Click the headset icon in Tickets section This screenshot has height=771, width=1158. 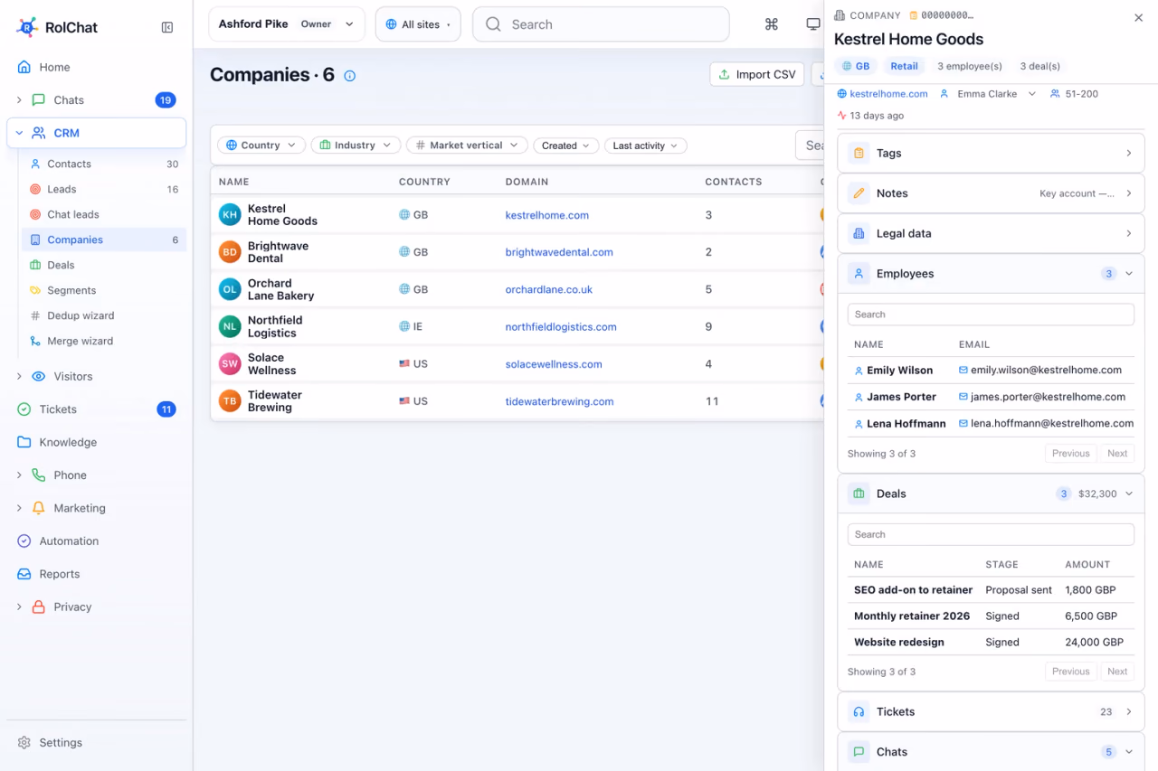pyautogui.click(x=859, y=712)
